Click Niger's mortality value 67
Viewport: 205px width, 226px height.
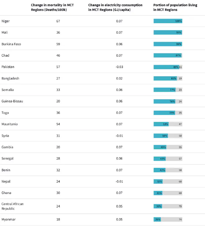(58, 21)
